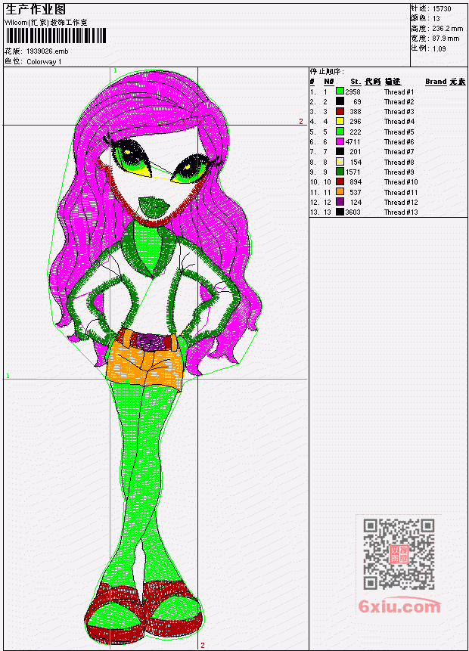The image size is (469, 651).
Task: Click the '生产作业图' title heading
Action: 36,9
